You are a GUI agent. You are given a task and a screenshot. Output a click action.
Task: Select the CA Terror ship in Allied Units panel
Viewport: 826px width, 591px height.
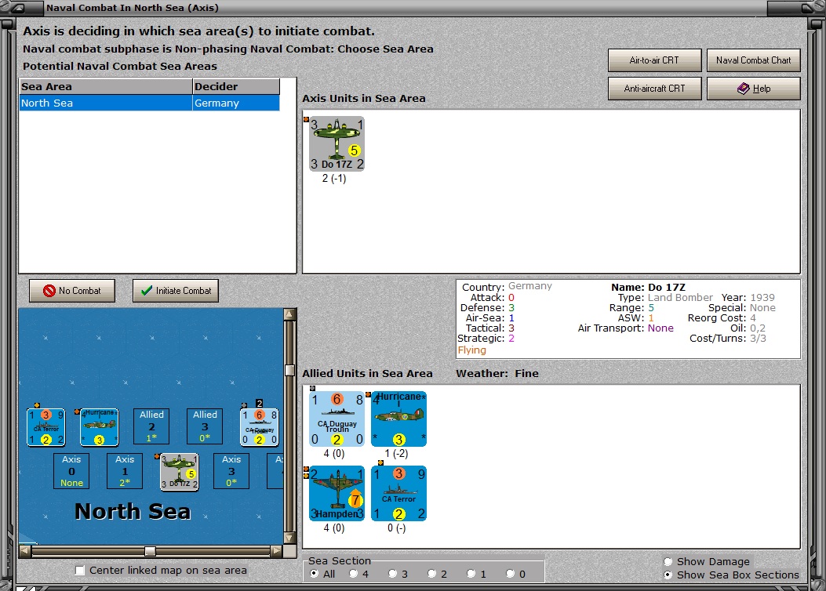(398, 494)
